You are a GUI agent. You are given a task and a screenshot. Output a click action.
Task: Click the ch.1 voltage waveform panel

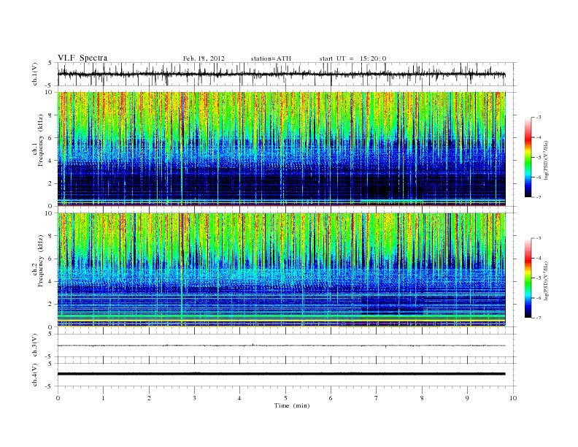287,74
